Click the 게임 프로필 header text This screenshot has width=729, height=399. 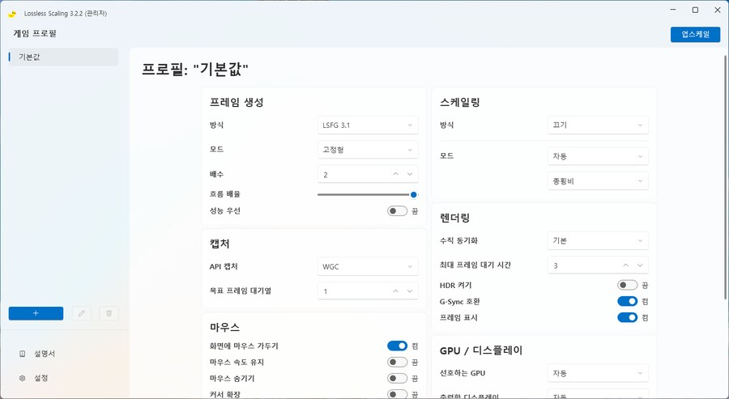click(x=35, y=33)
